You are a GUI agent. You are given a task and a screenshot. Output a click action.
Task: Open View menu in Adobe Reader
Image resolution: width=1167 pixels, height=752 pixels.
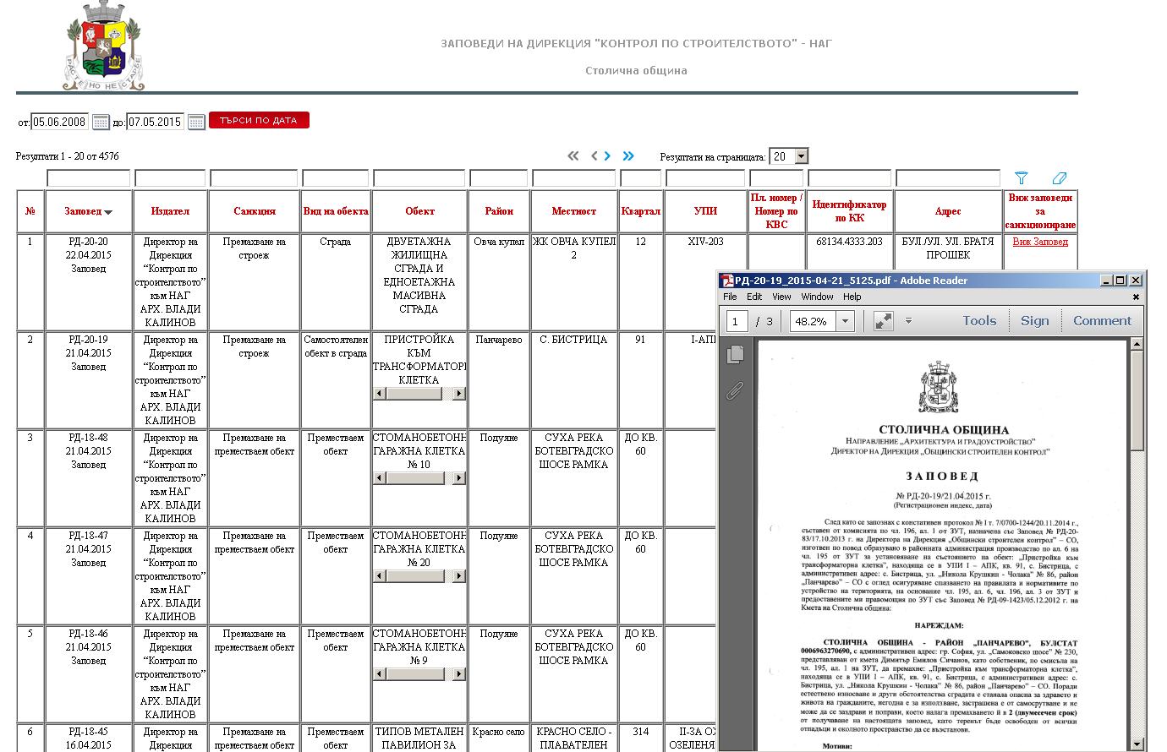781,297
